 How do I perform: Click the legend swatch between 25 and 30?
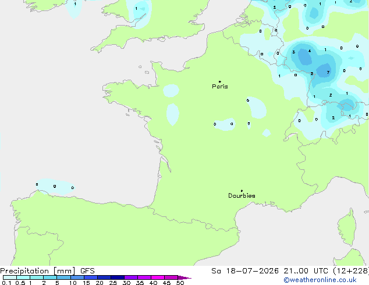[118, 277]
